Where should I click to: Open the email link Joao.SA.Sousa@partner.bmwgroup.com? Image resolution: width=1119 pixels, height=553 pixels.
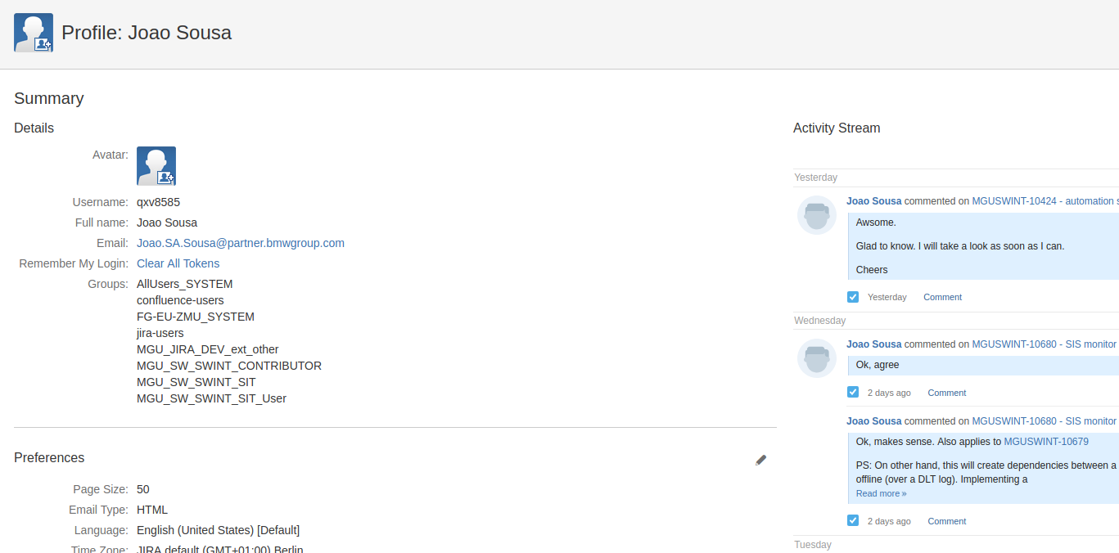click(x=241, y=243)
